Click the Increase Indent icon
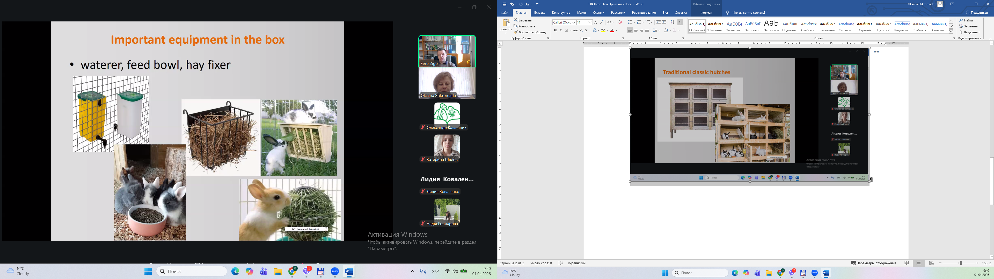Screen dimensions: 994x279 click(x=664, y=22)
